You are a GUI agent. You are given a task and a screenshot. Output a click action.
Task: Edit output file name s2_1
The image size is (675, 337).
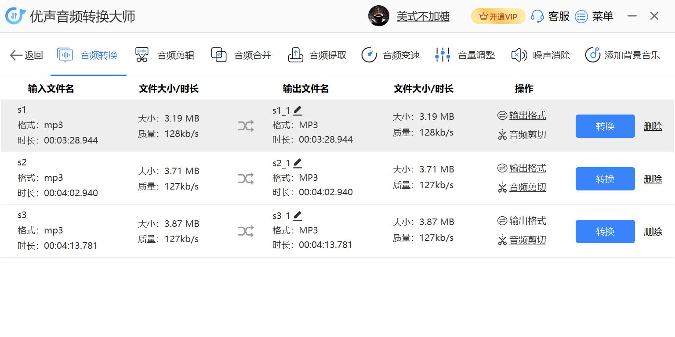[x=298, y=163]
